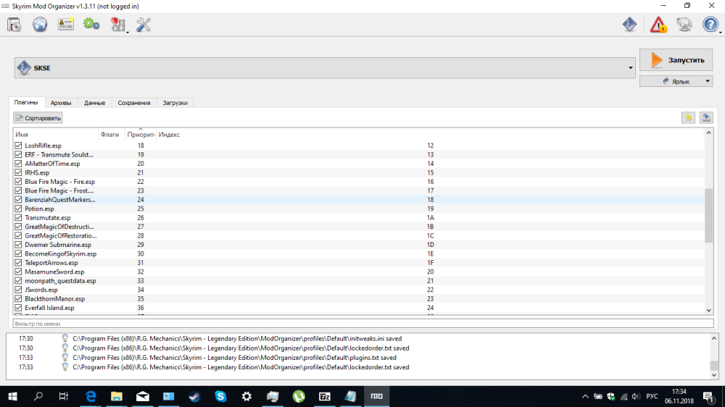The height and width of the screenshot is (407, 725).
Task: Open the Nexus website globe icon
Action: tap(40, 25)
